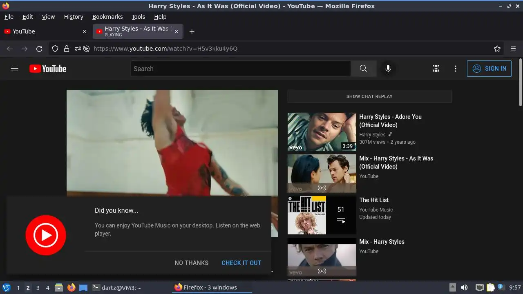The width and height of the screenshot is (523, 294).
Task: Open the Edit menu
Action: click(28, 17)
